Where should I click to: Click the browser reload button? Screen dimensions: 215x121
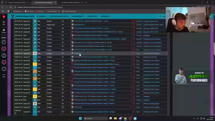[10, 7]
